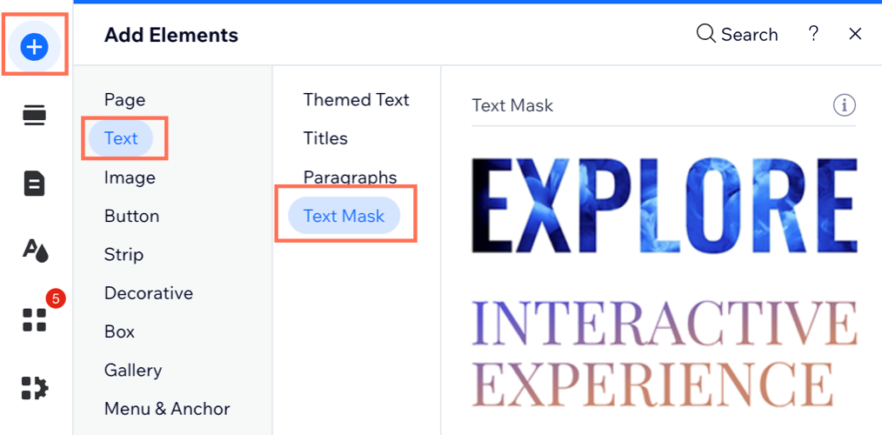Select the Page category

[124, 100]
